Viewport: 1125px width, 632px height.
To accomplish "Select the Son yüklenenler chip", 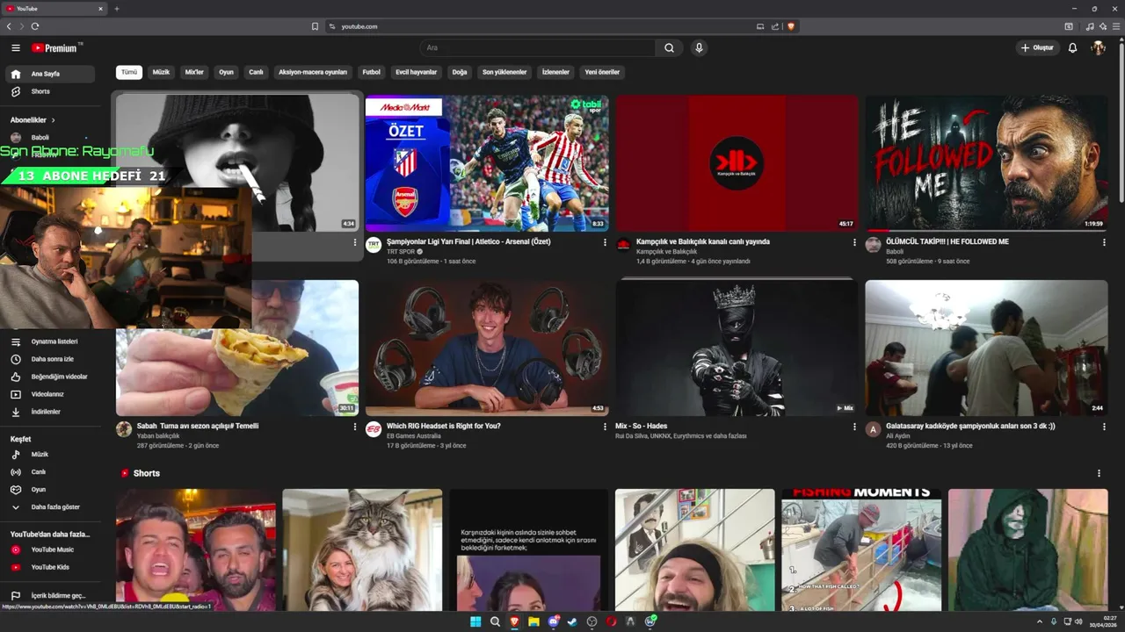I will (x=504, y=72).
